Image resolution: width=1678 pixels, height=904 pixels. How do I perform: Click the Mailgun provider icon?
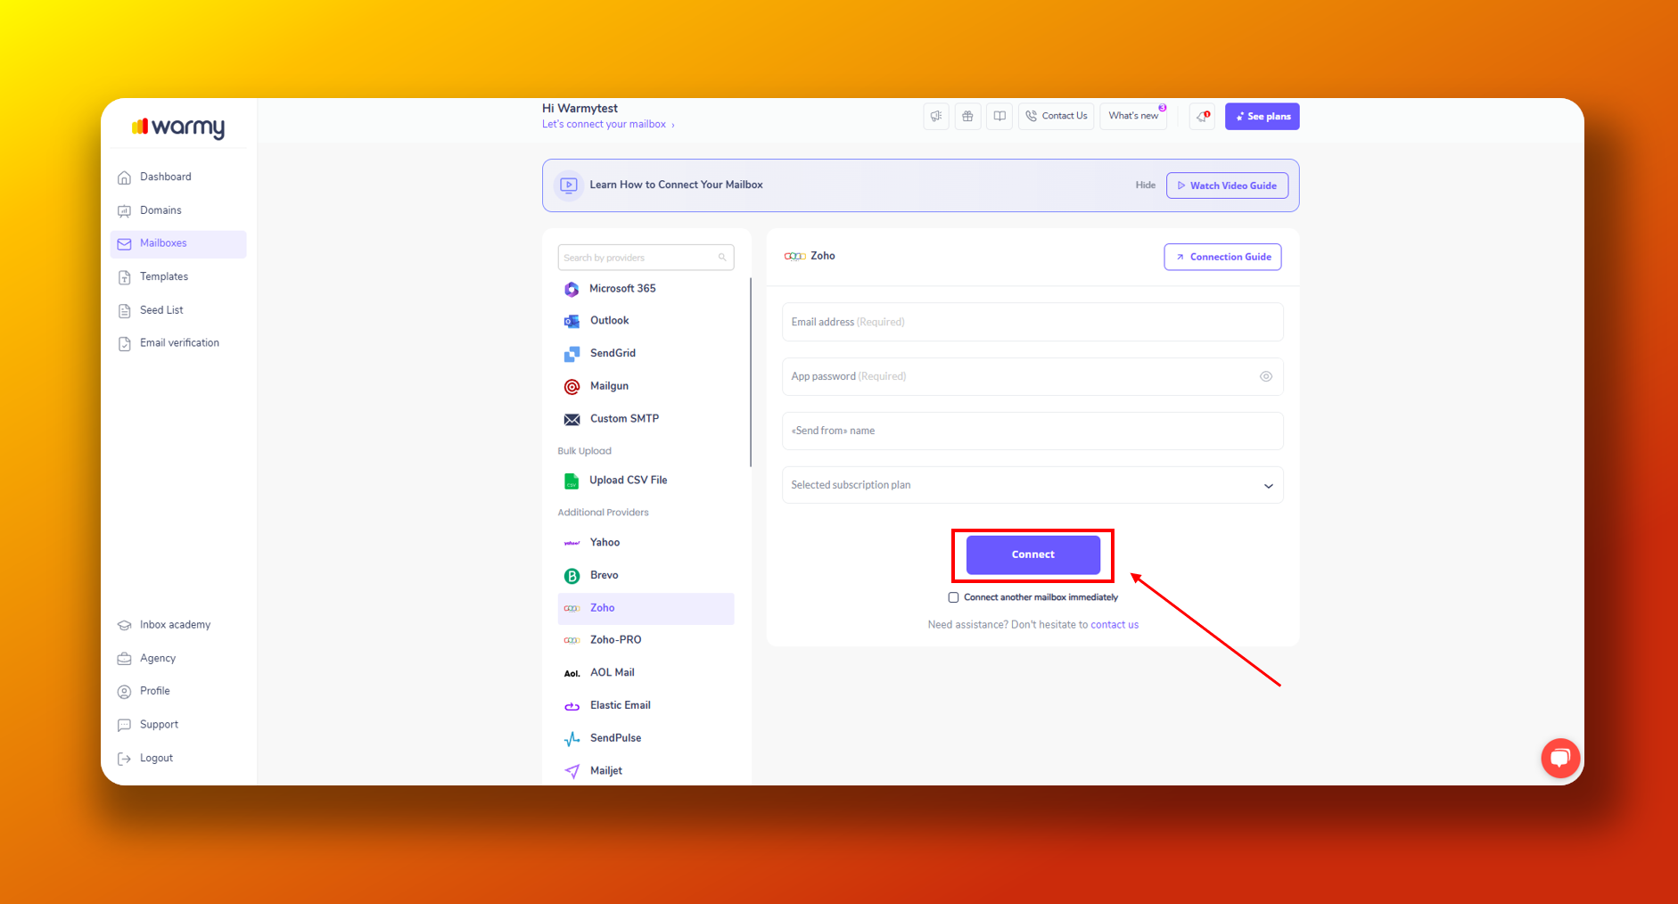572,386
